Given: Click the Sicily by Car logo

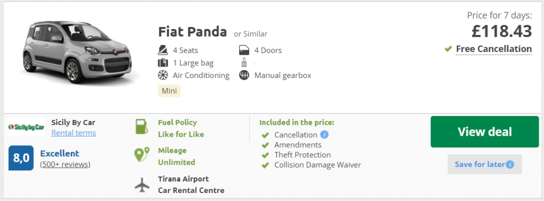Looking at the screenshot, I should pyautogui.click(x=27, y=127).
